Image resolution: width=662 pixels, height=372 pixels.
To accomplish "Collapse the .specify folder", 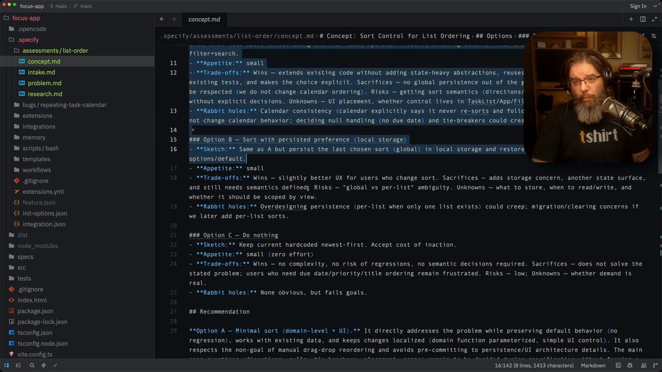I will point(78,40).
